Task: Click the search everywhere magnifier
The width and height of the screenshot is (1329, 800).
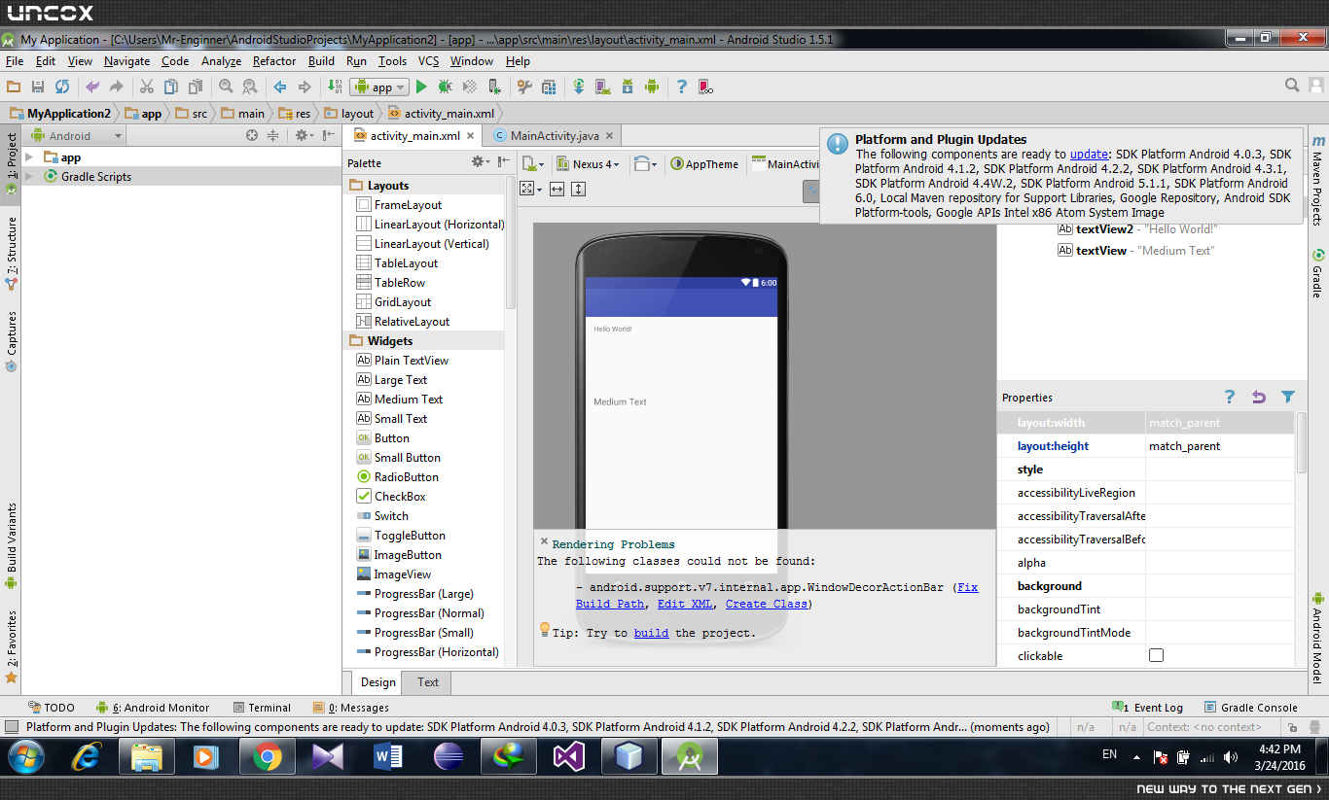Action: [1292, 86]
